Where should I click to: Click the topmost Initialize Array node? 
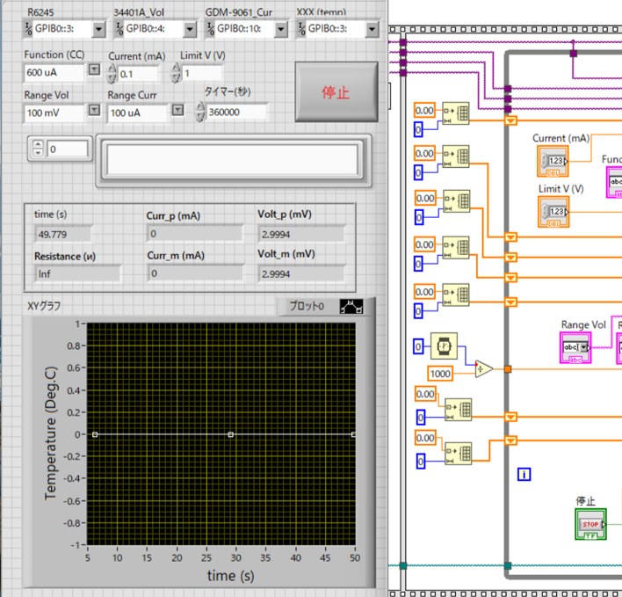[456, 114]
